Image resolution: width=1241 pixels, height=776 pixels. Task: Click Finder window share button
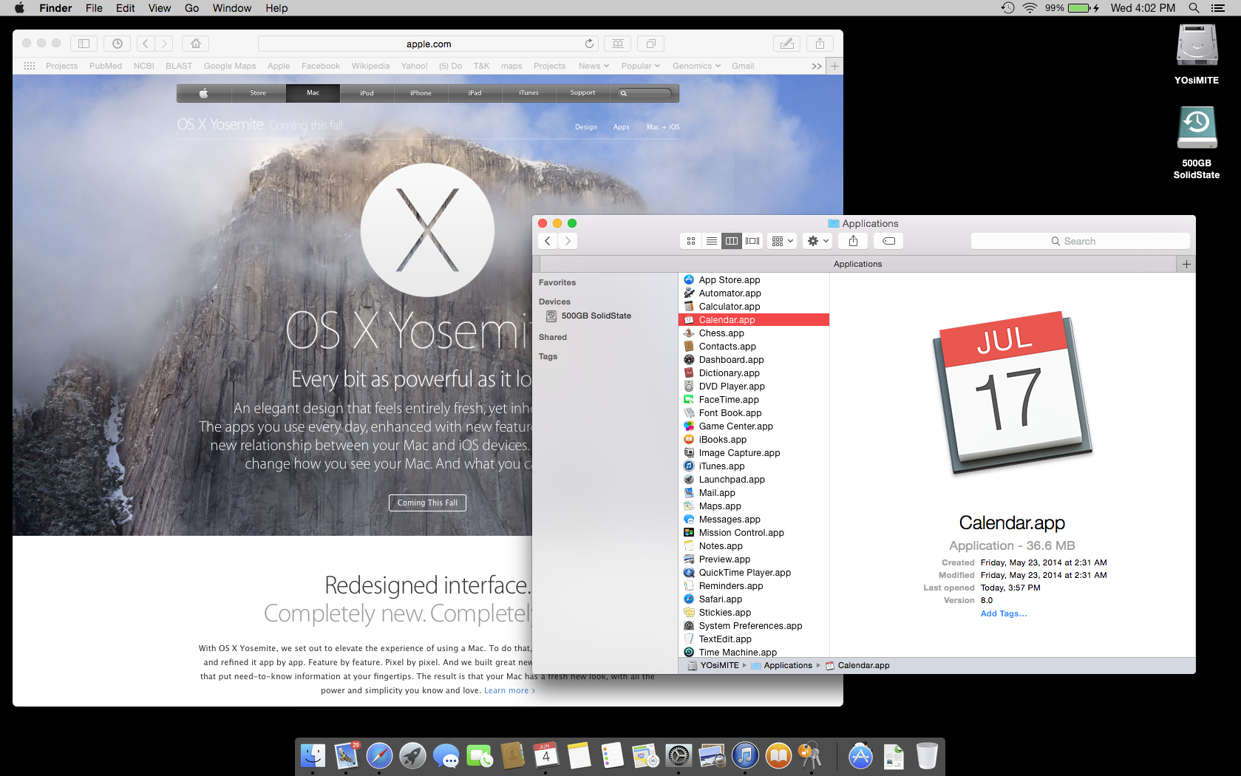[x=853, y=241]
